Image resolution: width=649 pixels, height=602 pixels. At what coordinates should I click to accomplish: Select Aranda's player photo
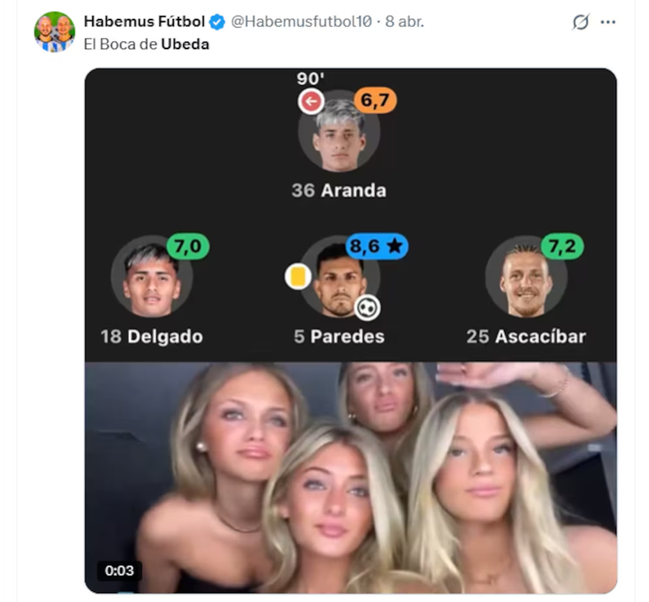pyautogui.click(x=339, y=136)
